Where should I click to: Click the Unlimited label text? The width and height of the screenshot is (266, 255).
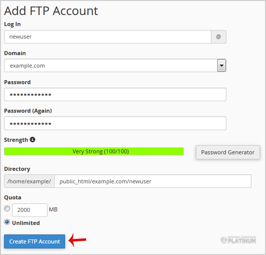click(x=26, y=223)
